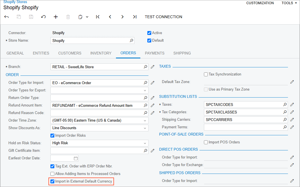The image size is (300, 187).
Task: Open Hold on Risk Status dropdown
Action: (x=145, y=143)
